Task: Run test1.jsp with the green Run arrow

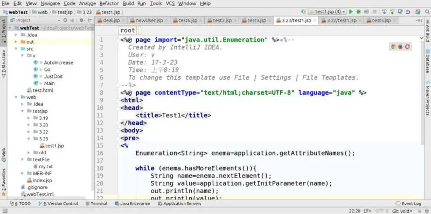Action: tap(351, 12)
